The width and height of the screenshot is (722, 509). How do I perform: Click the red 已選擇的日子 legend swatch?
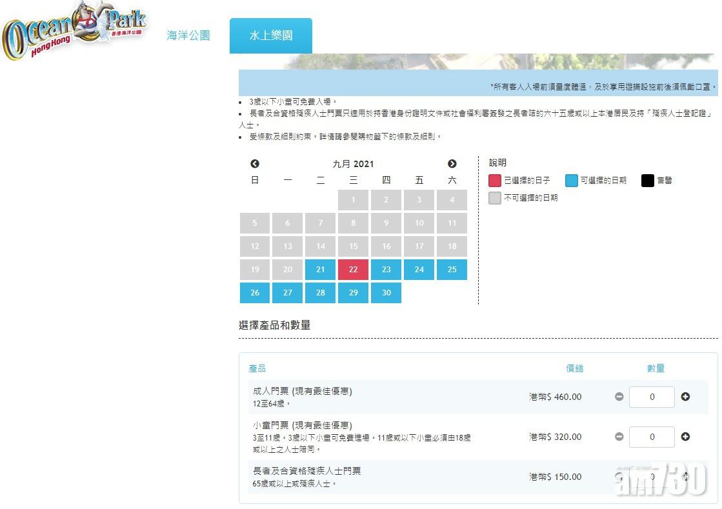click(494, 180)
